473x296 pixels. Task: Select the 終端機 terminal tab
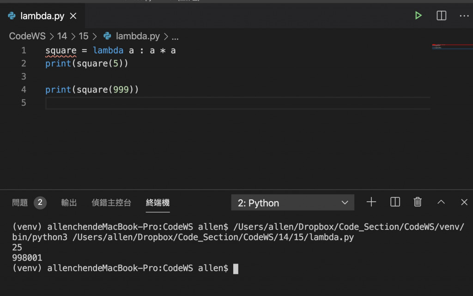[158, 203]
